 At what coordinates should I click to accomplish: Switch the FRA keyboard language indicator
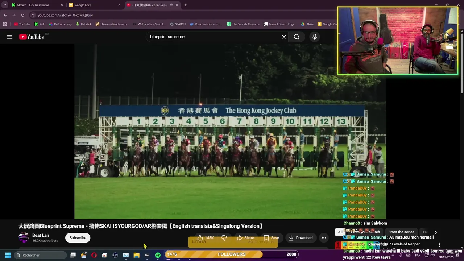tap(418, 255)
